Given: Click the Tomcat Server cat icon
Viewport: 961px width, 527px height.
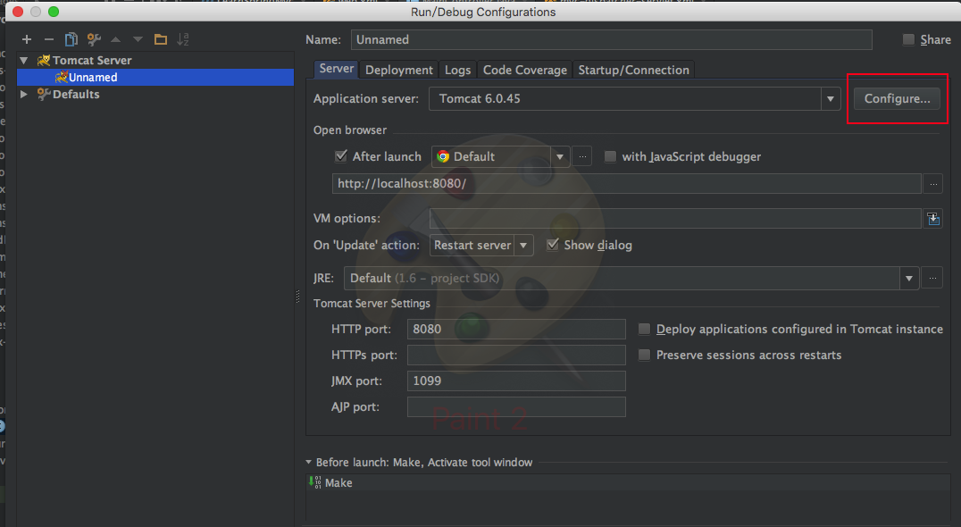Looking at the screenshot, I should click(x=44, y=60).
